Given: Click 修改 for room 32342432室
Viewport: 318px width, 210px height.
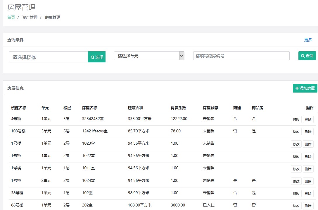Looking at the screenshot, I should 296,119.
